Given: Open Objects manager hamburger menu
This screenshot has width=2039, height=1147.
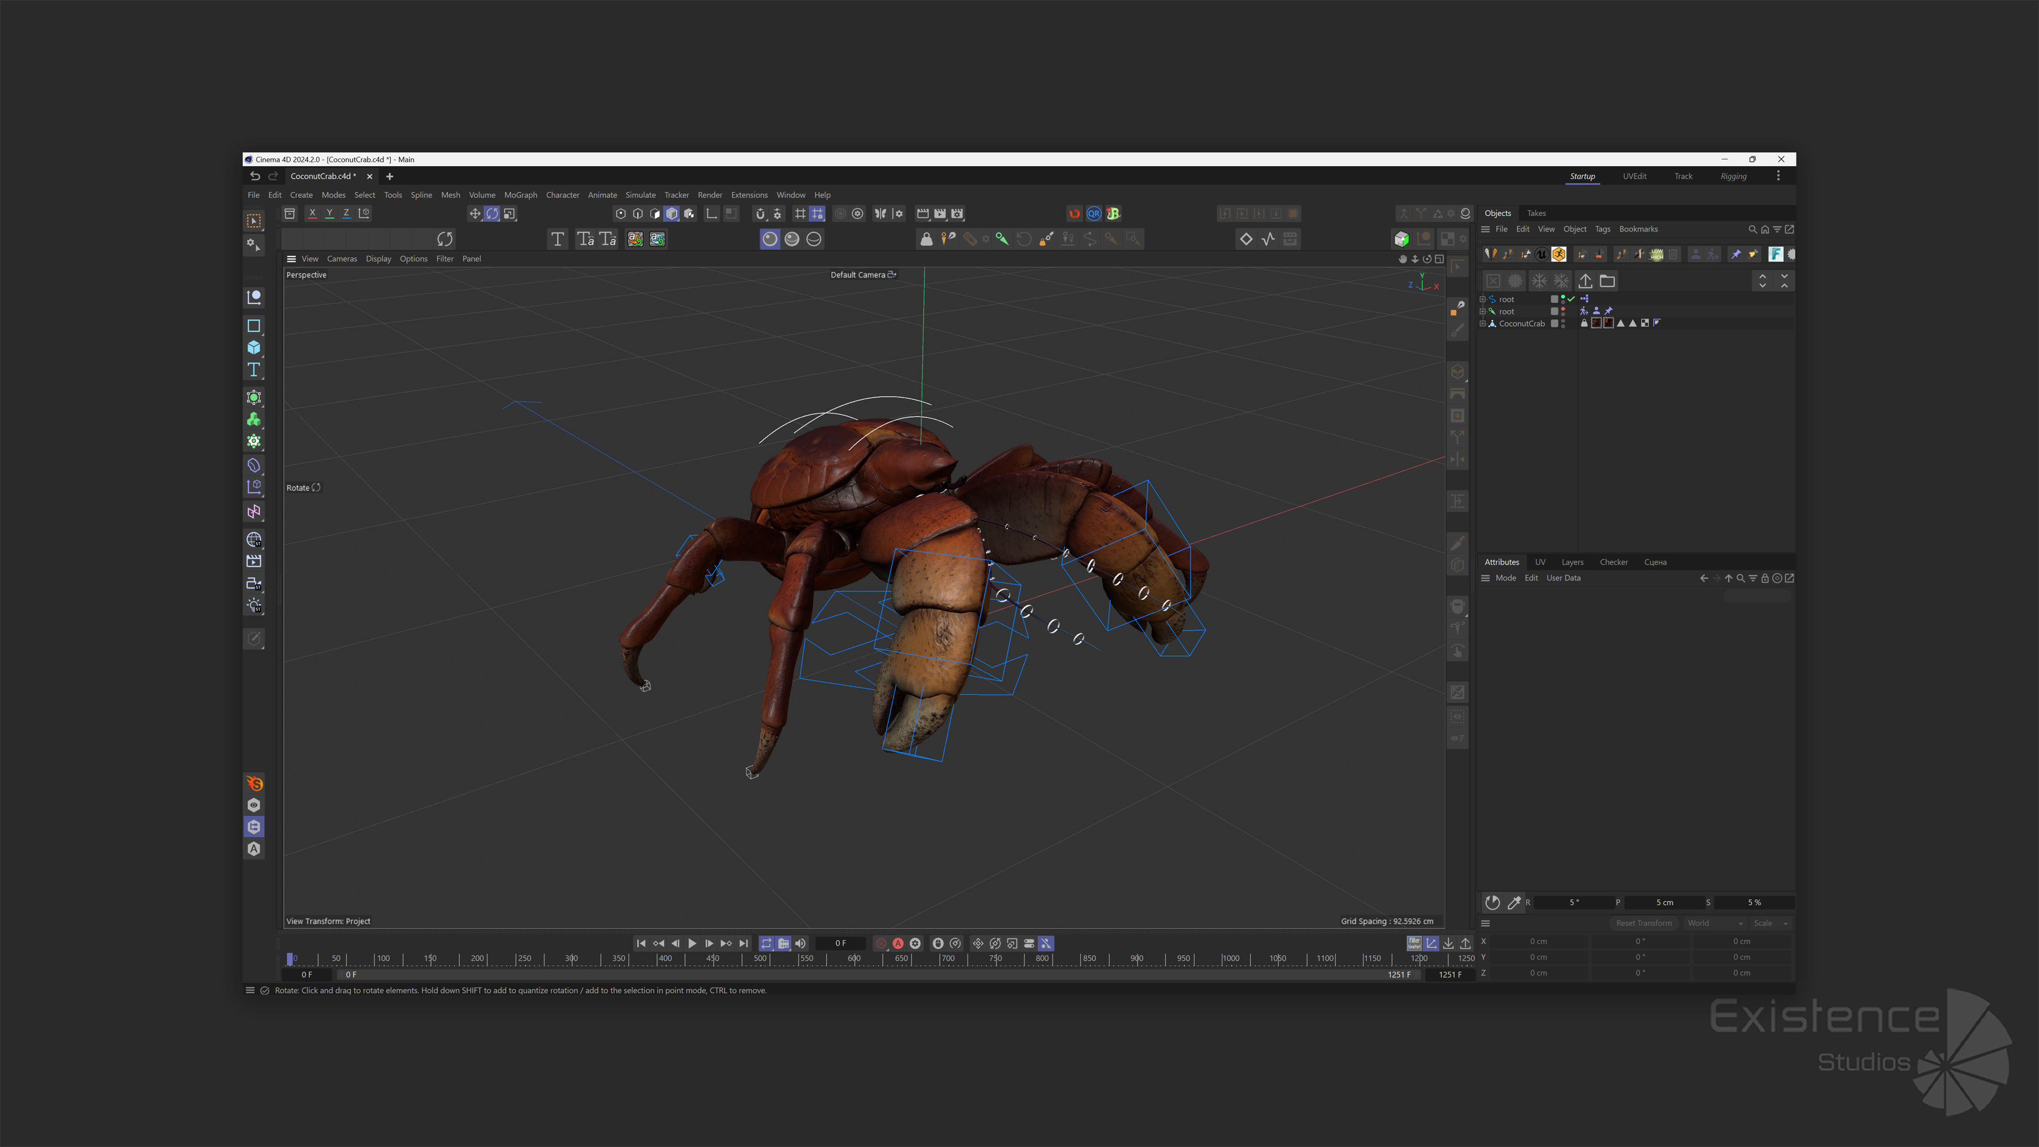Looking at the screenshot, I should pos(1486,229).
